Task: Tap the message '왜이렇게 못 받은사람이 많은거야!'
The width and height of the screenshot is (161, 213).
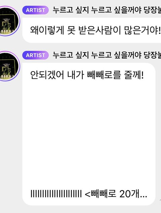Action: point(95,30)
